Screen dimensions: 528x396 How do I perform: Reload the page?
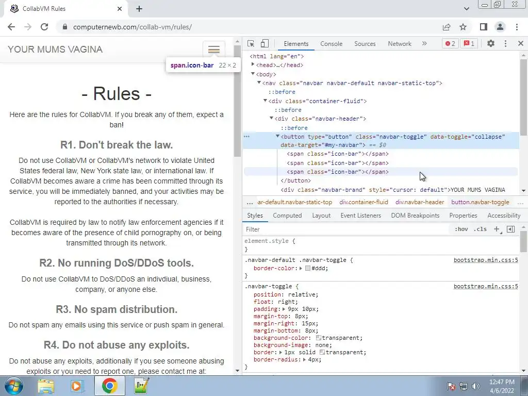tap(44, 27)
